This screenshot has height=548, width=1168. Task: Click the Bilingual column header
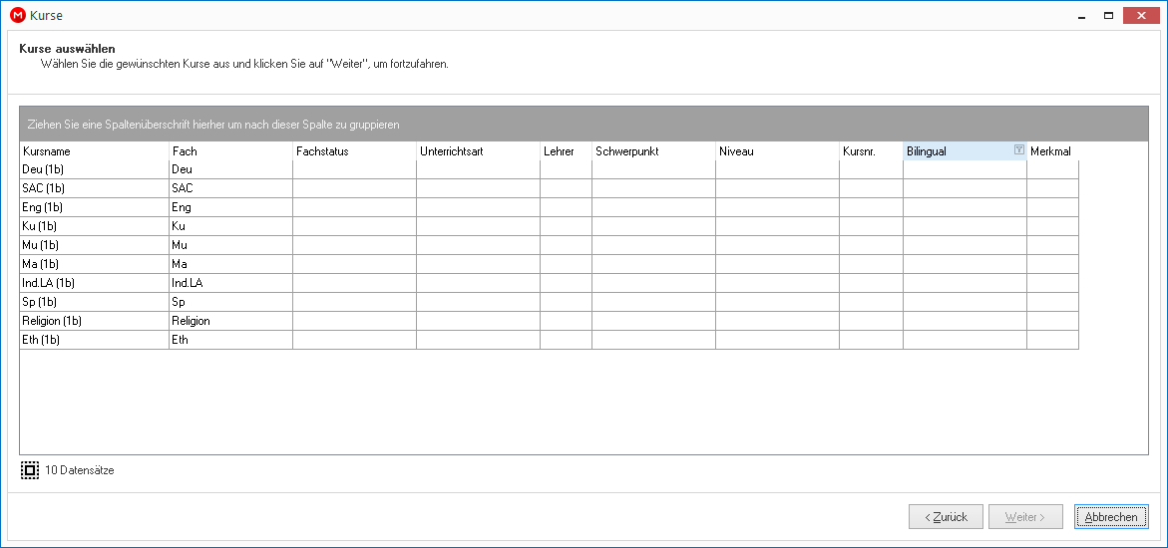pyautogui.click(x=966, y=151)
